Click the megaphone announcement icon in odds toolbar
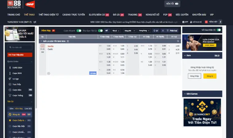This screenshot has width=233, height=138. 106,31
